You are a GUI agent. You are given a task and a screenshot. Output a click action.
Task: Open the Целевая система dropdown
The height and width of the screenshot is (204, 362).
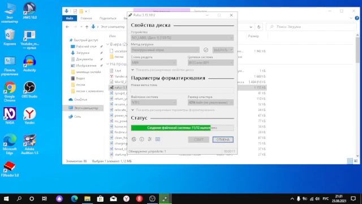pos(210,62)
